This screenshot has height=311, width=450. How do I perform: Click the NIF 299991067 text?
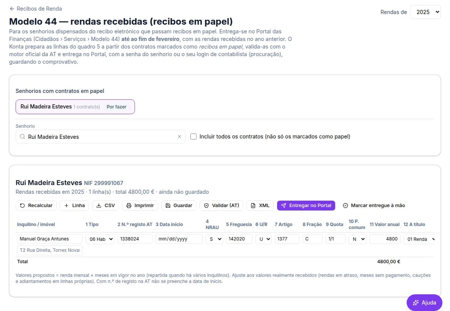tap(104, 183)
